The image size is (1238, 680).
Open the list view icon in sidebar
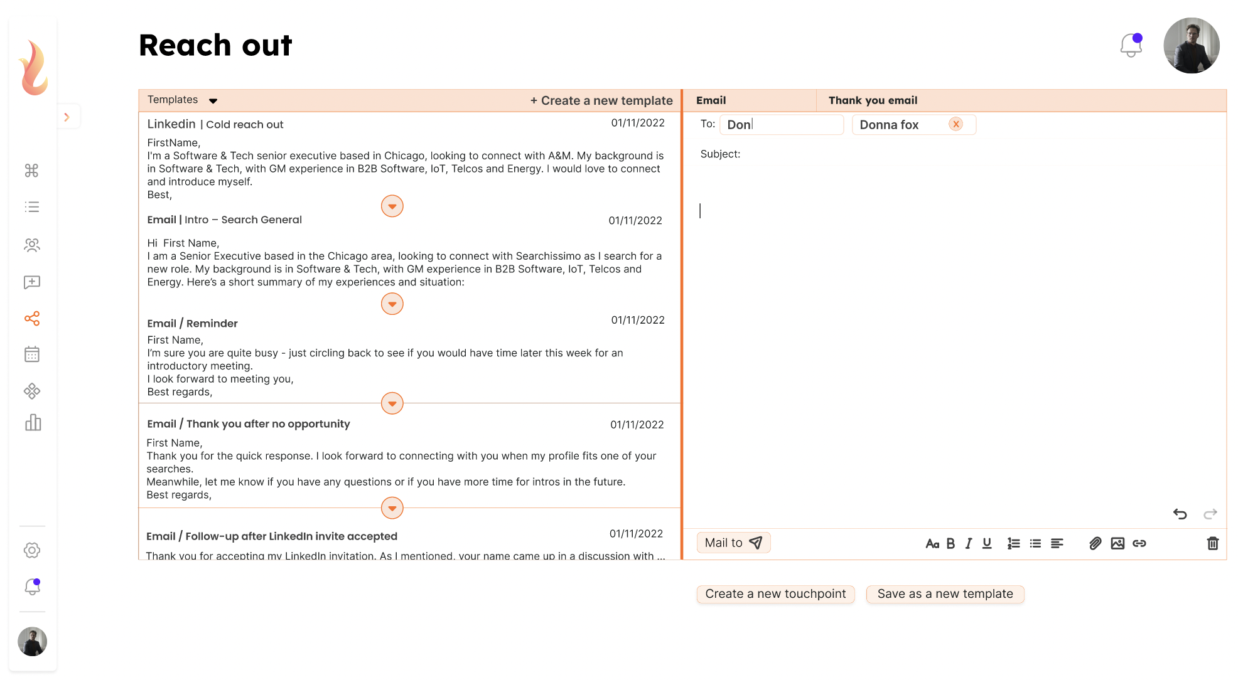31,206
